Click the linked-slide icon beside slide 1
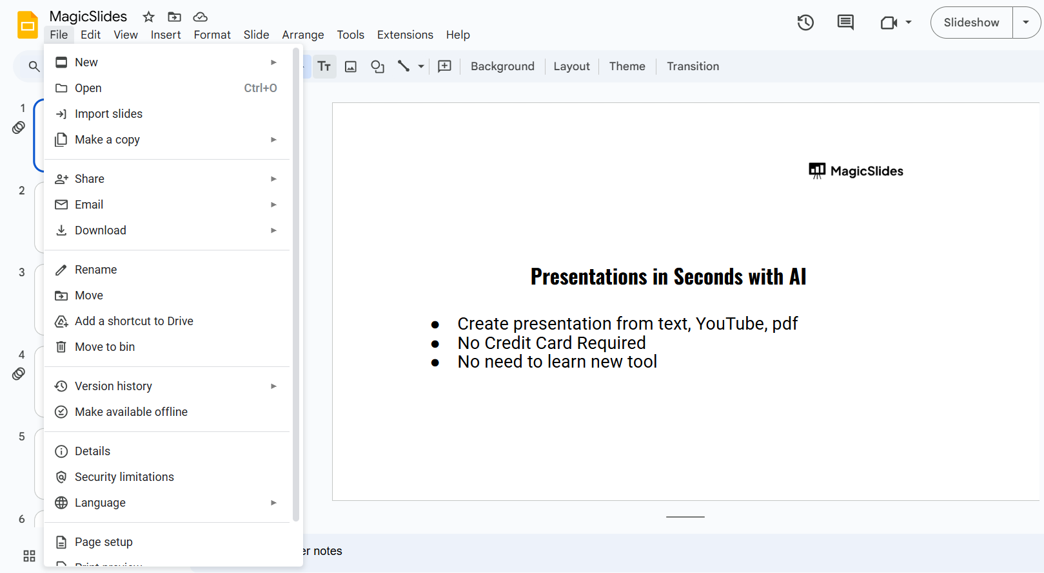1044x573 pixels. coord(19,127)
